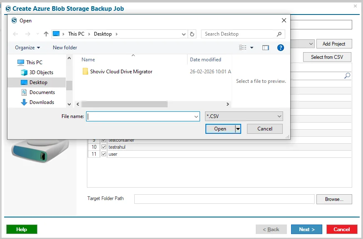Image resolution: width=363 pixels, height=239 pixels.
Task: Cancel the Open file dialog
Action: pos(265,129)
